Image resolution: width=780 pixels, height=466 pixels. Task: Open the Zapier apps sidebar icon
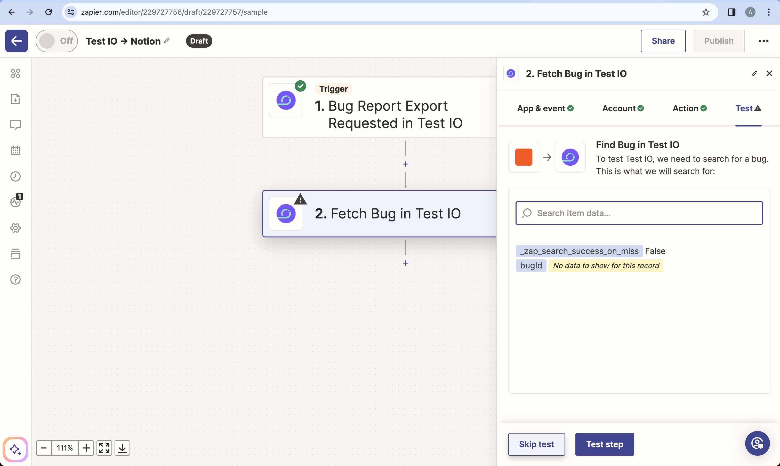click(x=15, y=73)
